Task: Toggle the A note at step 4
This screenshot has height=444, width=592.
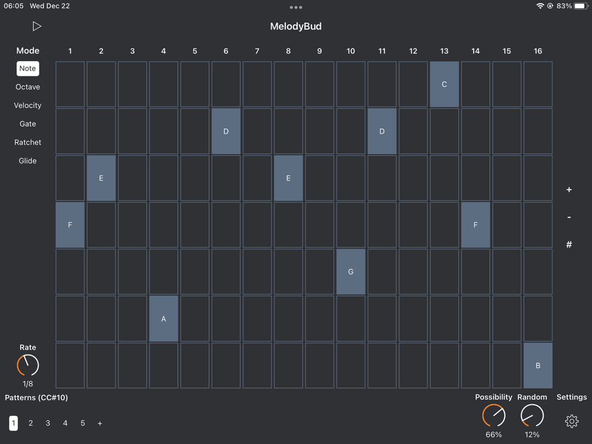Action: 163,318
